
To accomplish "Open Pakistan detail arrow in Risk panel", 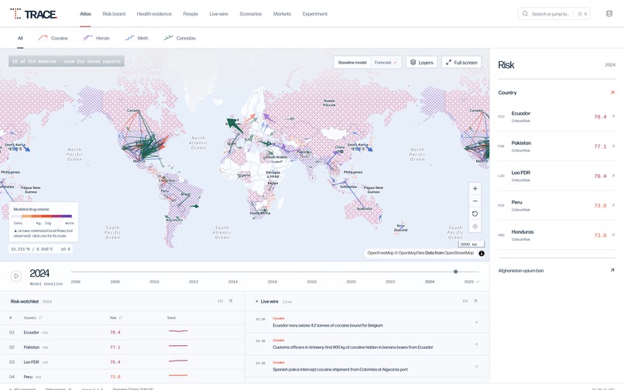I will [613, 146].
